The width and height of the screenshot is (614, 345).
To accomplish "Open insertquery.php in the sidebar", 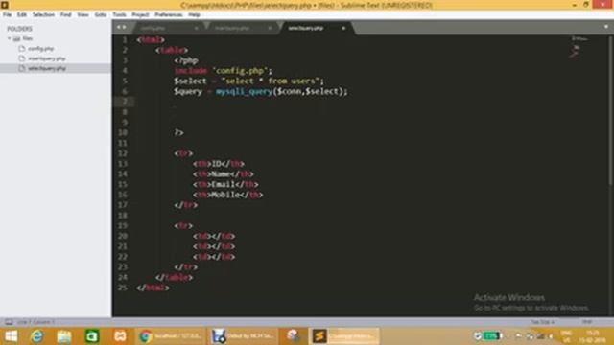I will [x=47, y=58].
